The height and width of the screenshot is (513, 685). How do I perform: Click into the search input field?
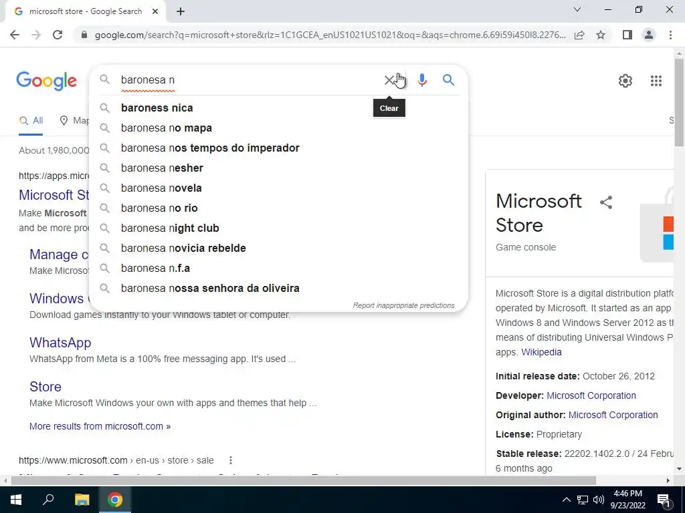tap(249, 80)
